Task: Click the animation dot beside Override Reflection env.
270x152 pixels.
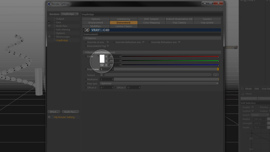Action: [114, 42]
